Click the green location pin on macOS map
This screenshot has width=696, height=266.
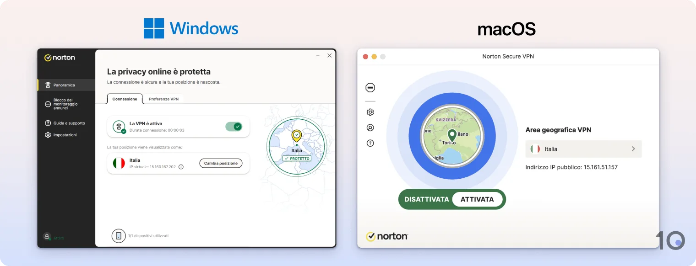[452, 135]
